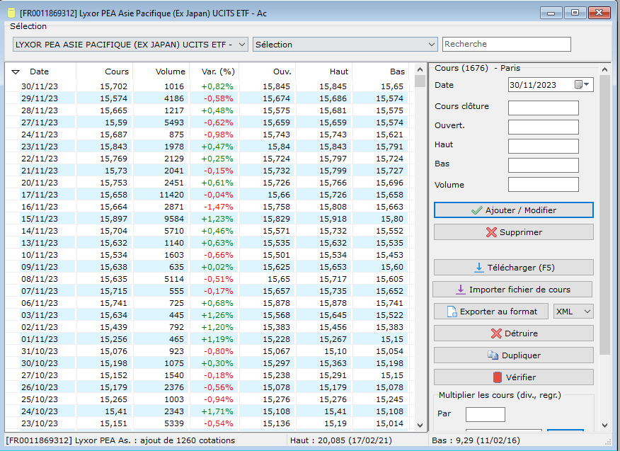Click the sort triangle beside Date header

[16, 72]
